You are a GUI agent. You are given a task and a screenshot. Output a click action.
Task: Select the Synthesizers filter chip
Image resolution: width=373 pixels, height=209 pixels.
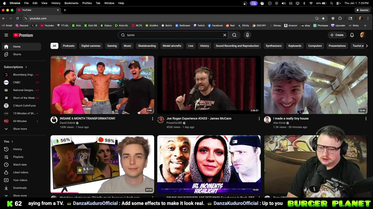(x=274, y=46)
